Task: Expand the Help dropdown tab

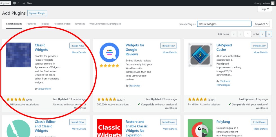Action: tap(264, 9)
